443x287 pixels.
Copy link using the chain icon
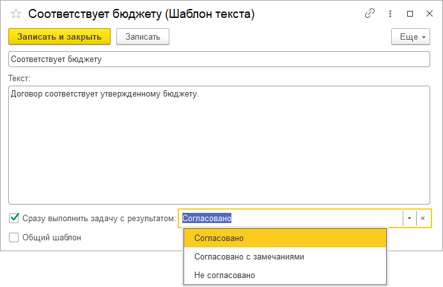(369, 13)
